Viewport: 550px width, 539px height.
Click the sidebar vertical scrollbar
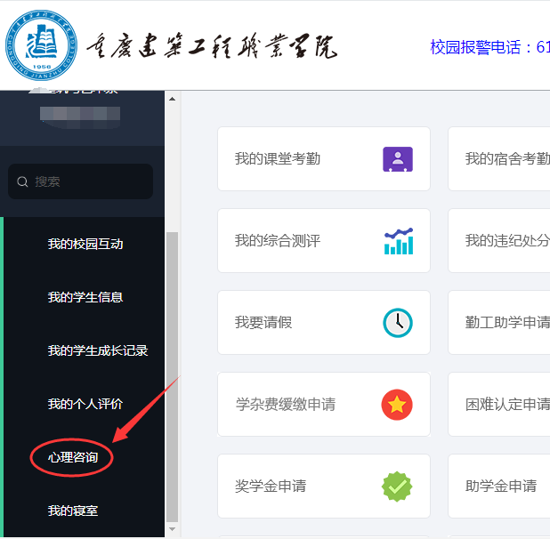(173, 374)
